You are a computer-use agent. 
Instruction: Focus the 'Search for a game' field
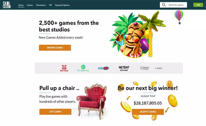[x=173, y=5]
